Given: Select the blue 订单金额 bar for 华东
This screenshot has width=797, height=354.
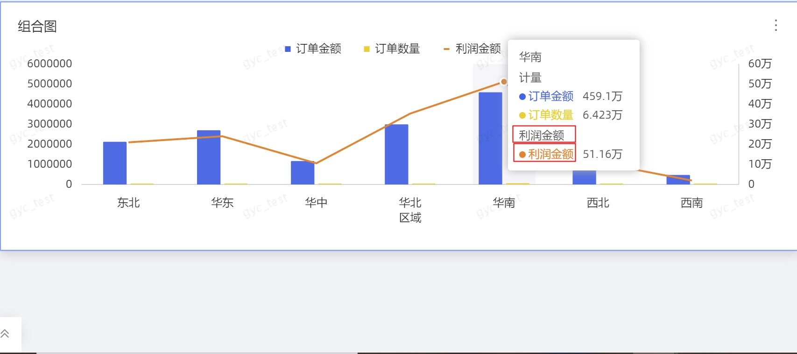Looking at the screenshot, I should point(208,157).
